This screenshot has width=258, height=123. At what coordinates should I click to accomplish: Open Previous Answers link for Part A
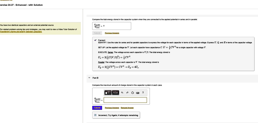pos(112,33)
